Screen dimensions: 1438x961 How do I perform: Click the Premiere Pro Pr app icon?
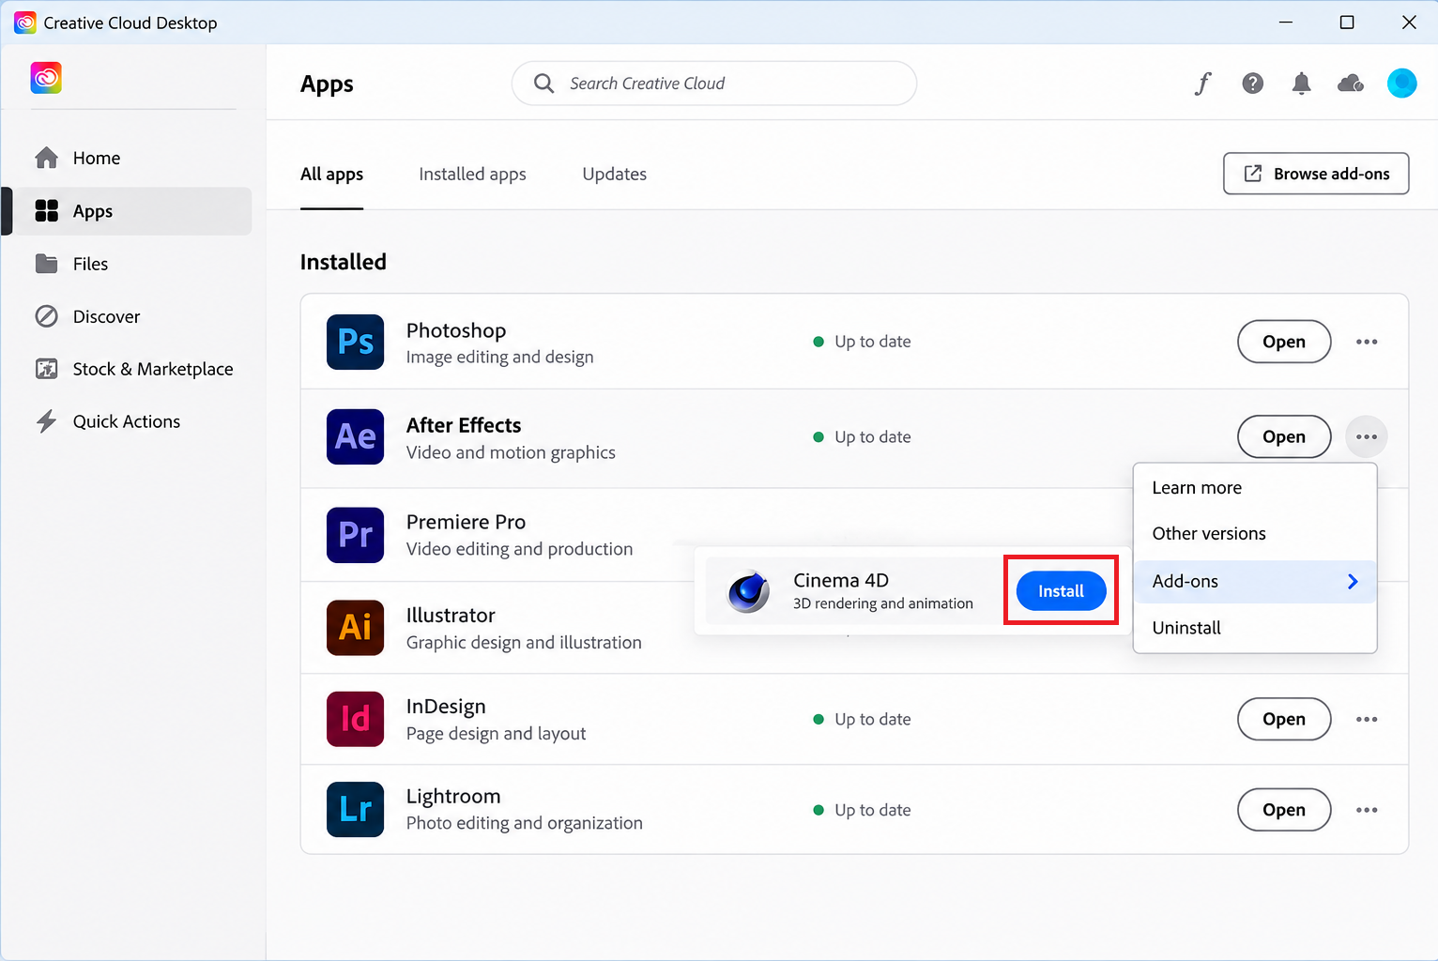355,535
